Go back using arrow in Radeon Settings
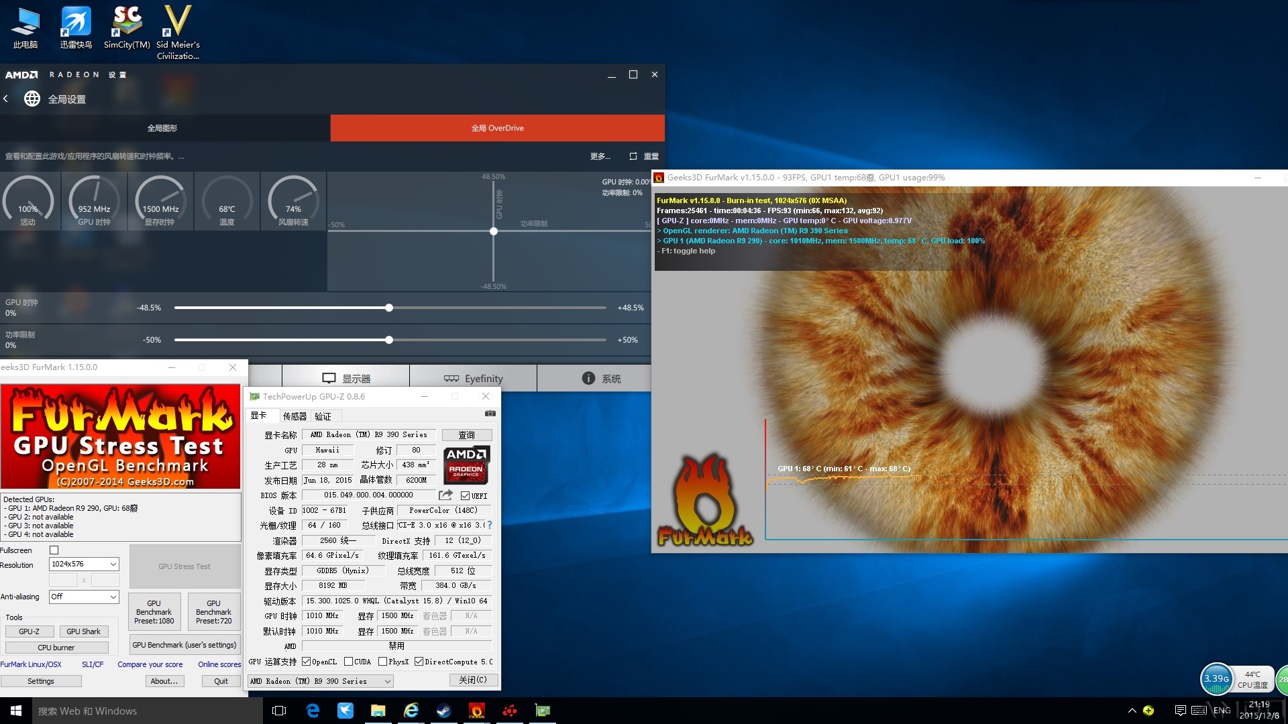1288x724 pixels. pos(6,99)
